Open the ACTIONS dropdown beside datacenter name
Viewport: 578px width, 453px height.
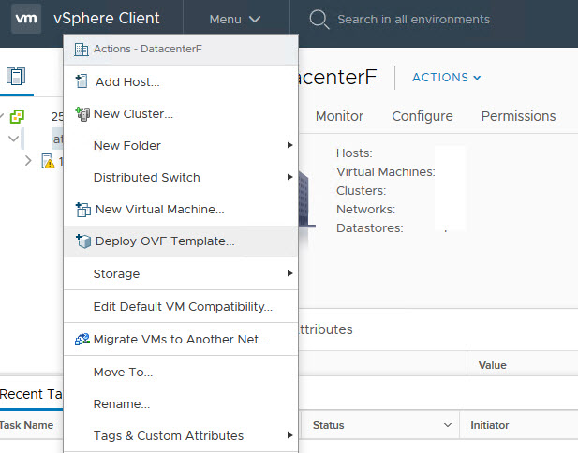point(447,78)
